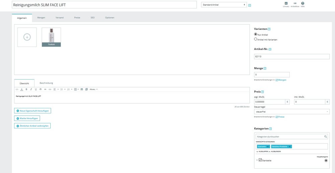Click help icon next to Varianten
Viewport: 335px width, 173px height.
tap(269, 29)
